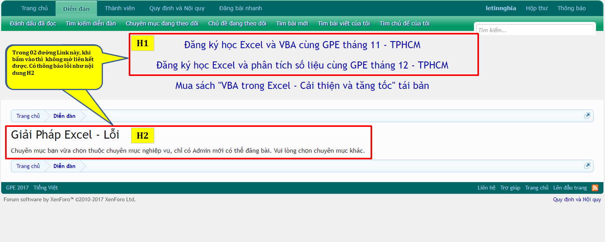Open Chủ đề đang theo dõi
The width and height of the screenshot is (605, 242).
[237, 23]
